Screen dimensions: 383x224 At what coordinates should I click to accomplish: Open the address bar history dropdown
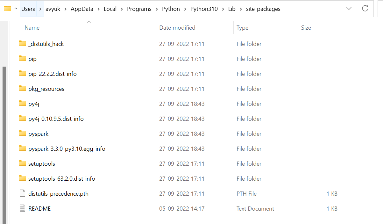click(x=349, y=9)
